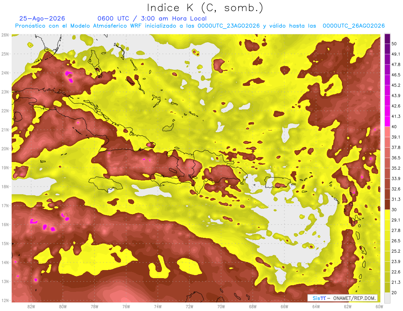Click the latitude label "13N"

pyautogui.click(x=5, y=281)
